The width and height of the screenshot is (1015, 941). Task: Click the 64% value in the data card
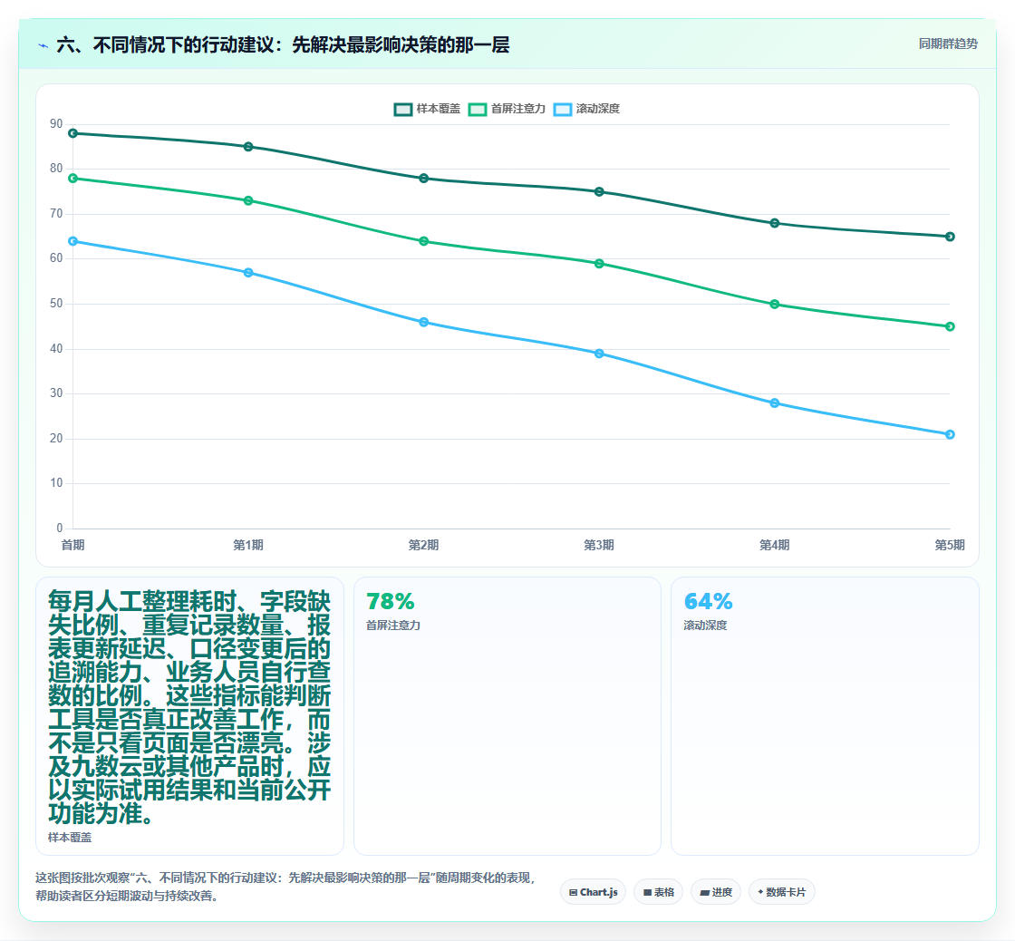coord(708,602)
